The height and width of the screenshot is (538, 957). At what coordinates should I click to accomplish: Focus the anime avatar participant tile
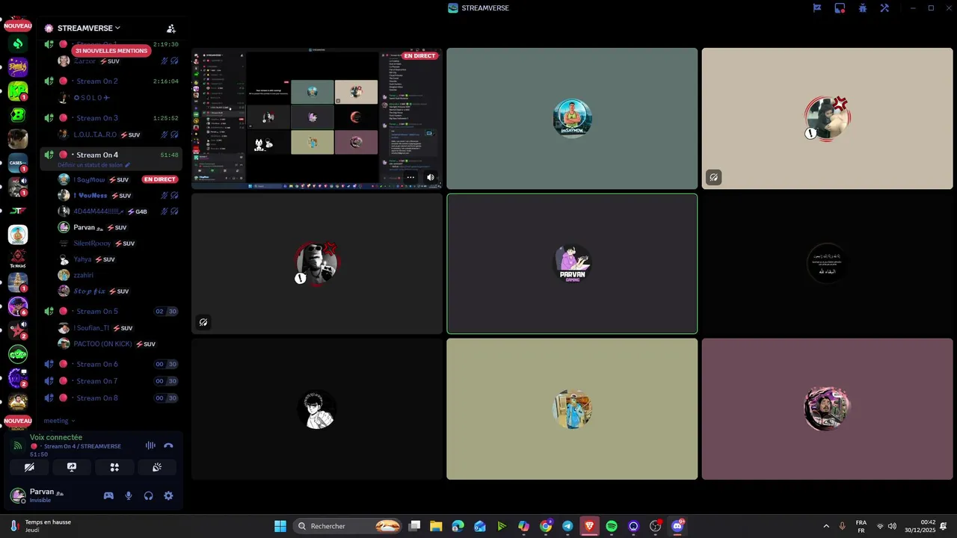tap(317, 409)
